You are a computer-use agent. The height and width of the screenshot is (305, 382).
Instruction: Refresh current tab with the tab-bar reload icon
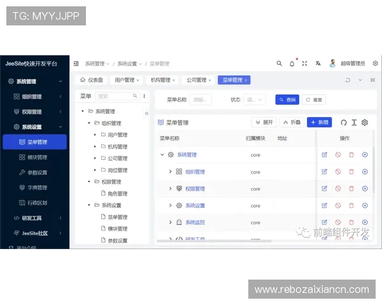pos(348,80)
